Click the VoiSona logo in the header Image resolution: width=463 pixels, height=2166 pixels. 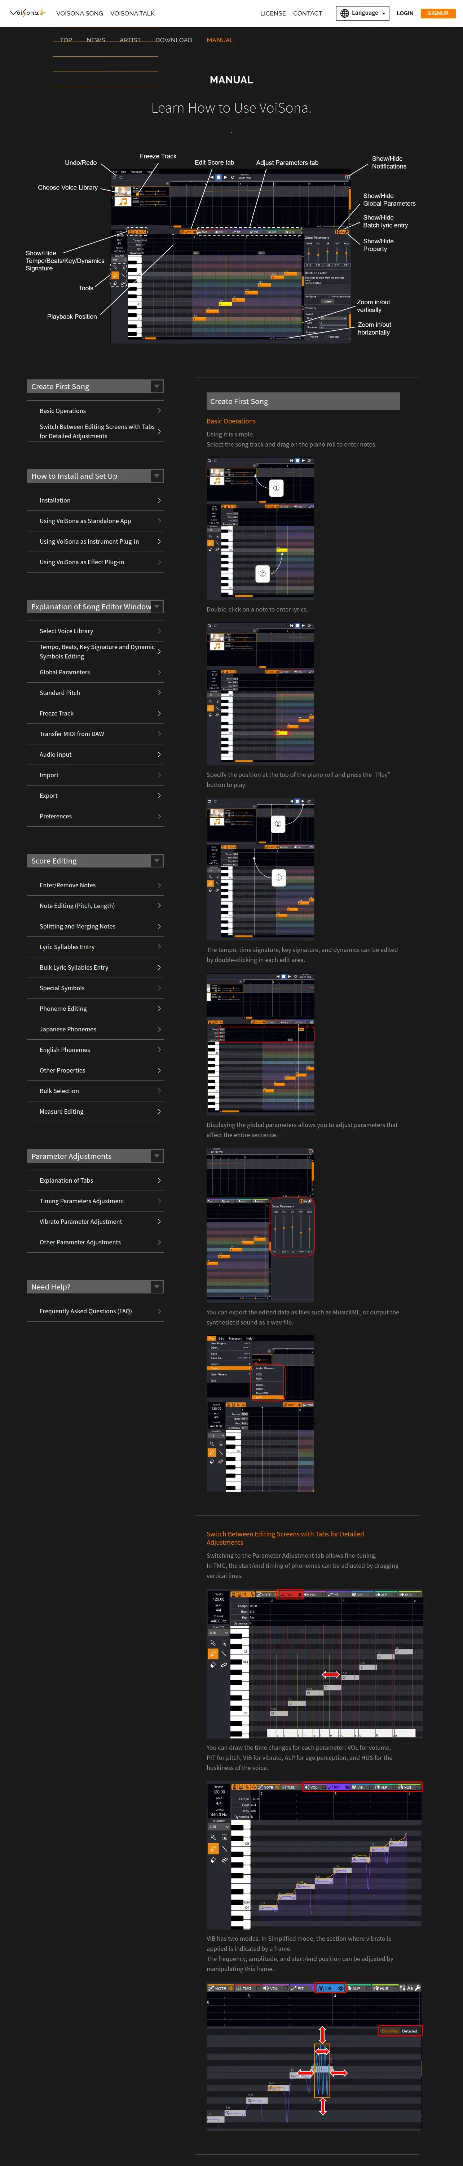tap(27, 13)
